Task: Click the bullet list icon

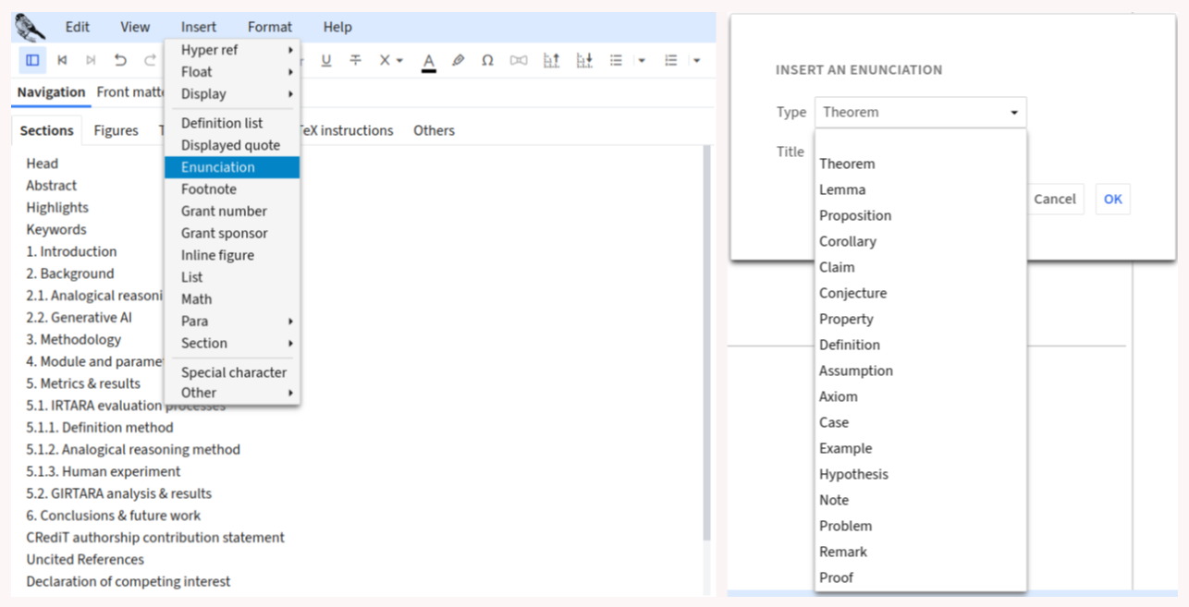Action: (x=616, y=61)
